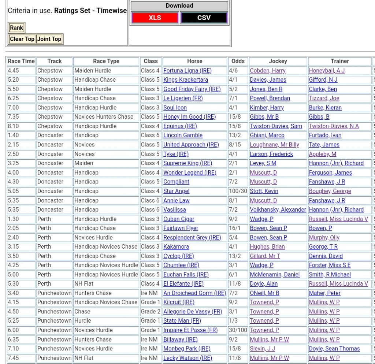
Task: View horse Kings Krackertara
Action: (185, 80)
